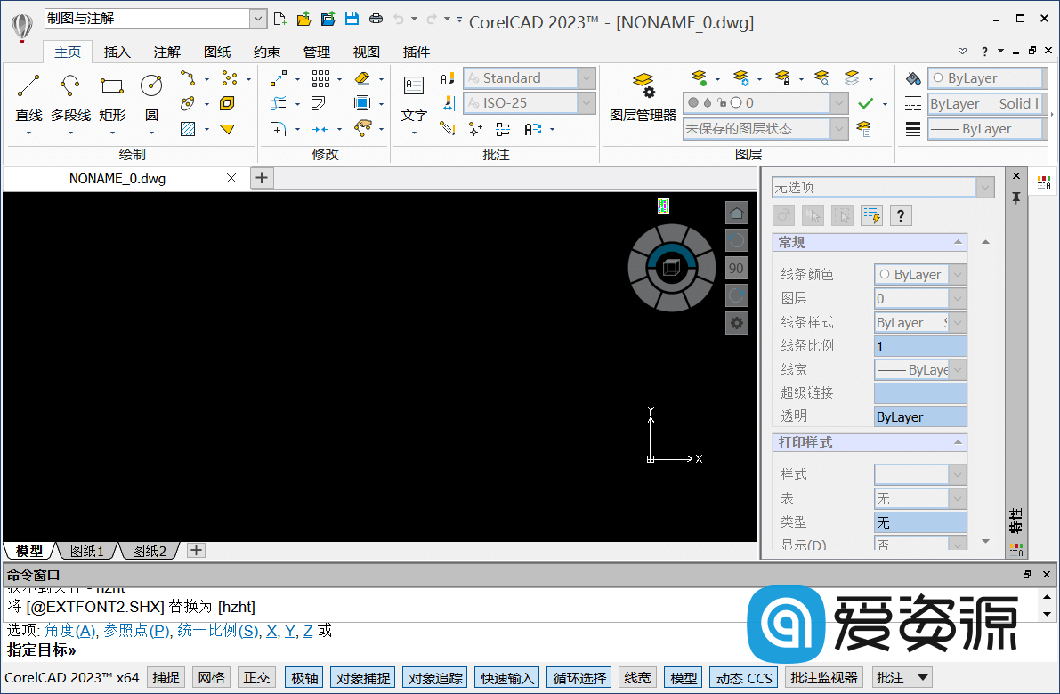Open the 线条颜色 ByLayer color picker
The image size is (1060, 694).
coord(920,274)
